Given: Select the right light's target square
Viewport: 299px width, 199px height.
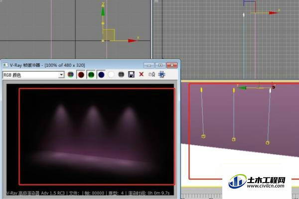Looking at the screenshot, I should 268,143.
